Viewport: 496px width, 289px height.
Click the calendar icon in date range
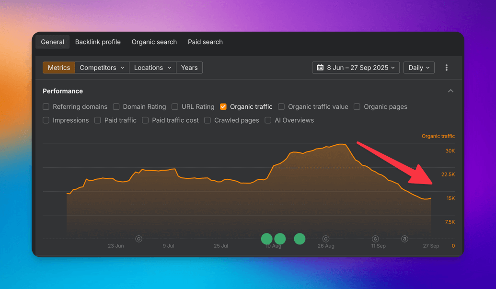320,68
